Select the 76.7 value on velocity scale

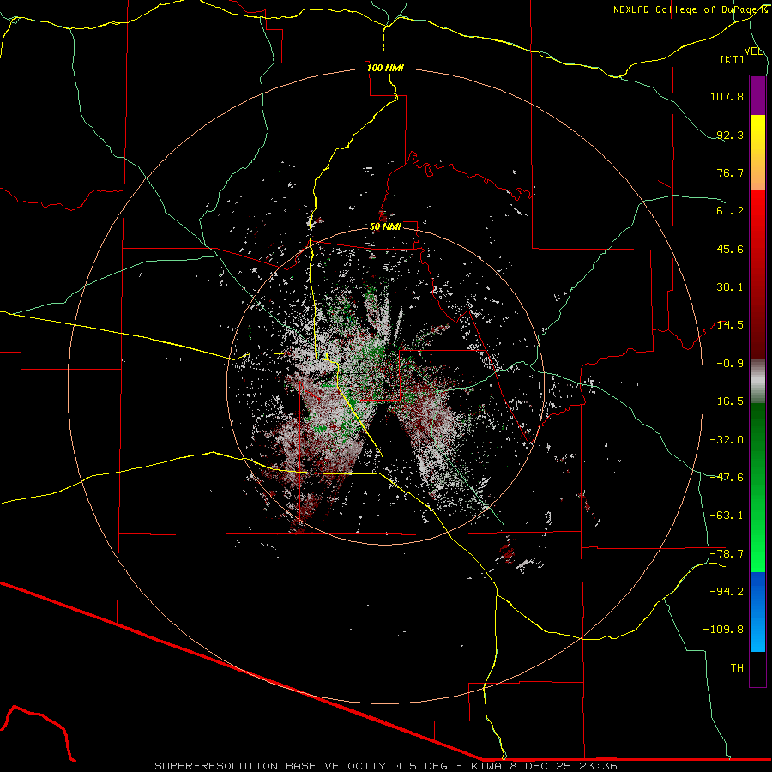tap(730, 172)
